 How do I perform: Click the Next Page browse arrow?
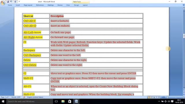tap(184, 94)
